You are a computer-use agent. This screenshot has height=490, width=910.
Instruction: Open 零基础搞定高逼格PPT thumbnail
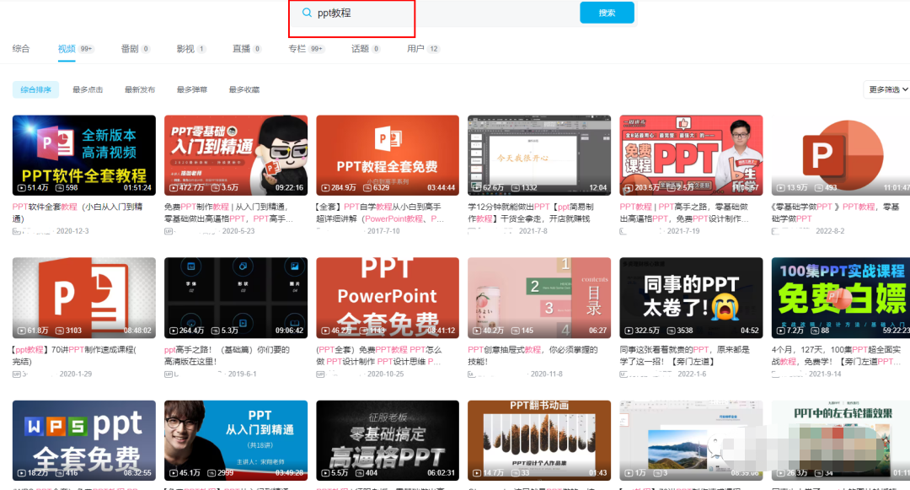388,440
